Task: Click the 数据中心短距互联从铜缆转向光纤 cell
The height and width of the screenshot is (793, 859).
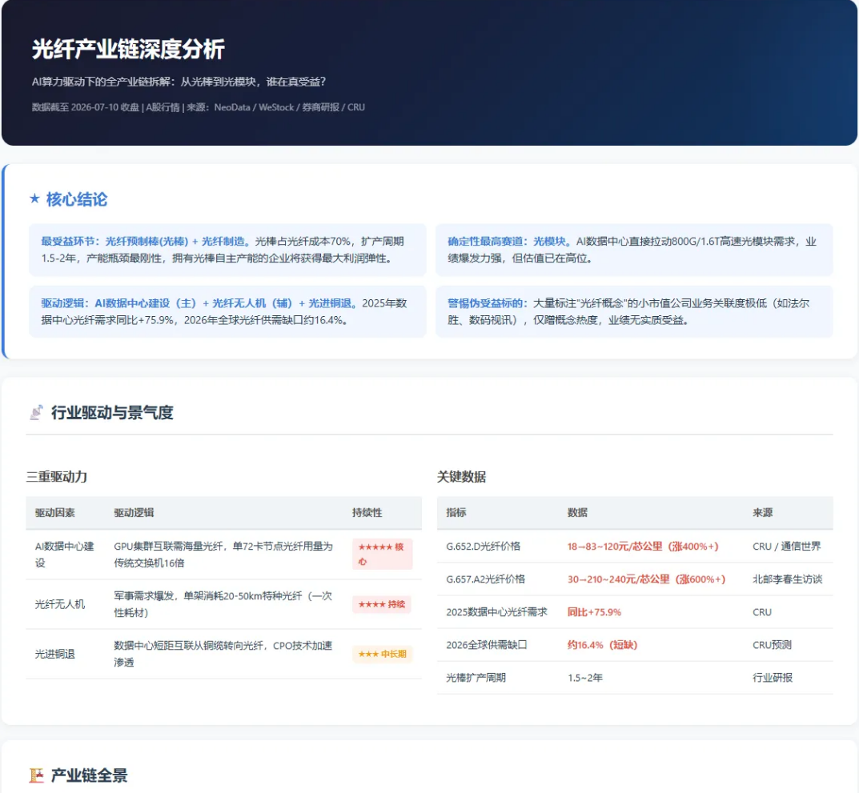Action: [223, 654]
